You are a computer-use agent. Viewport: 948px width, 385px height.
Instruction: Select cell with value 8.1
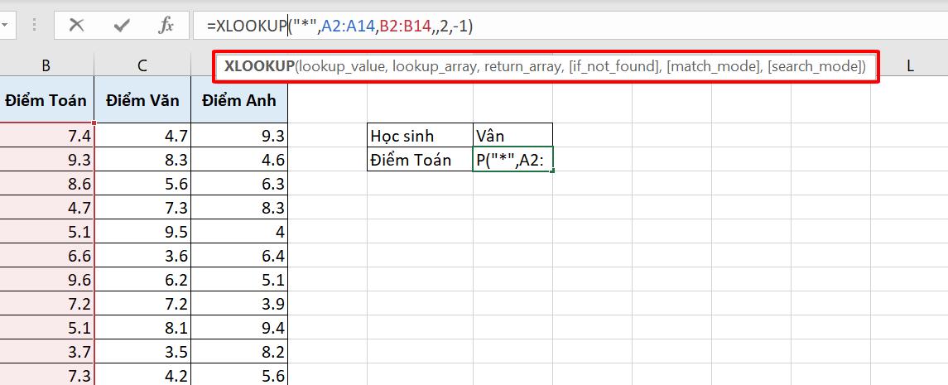[x=142, y=328]
